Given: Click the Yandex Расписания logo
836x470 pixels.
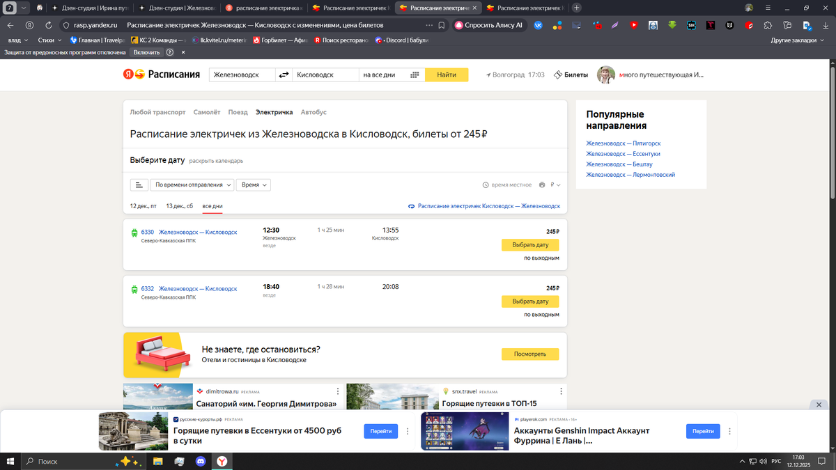Looking at the screenshot, I should click(x=162, y=75).
